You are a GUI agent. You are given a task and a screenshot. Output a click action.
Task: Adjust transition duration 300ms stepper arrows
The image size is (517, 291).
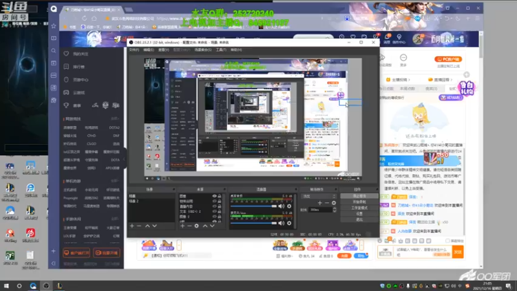[x=334, y=210]
